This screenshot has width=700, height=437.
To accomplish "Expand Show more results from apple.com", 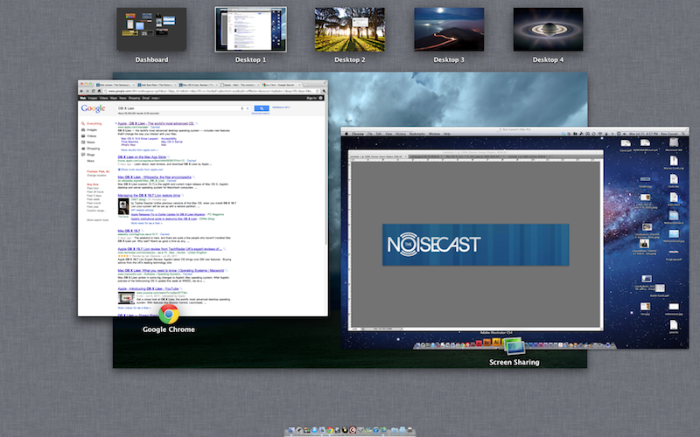I will pyautogui.click(x=142, y=170).
